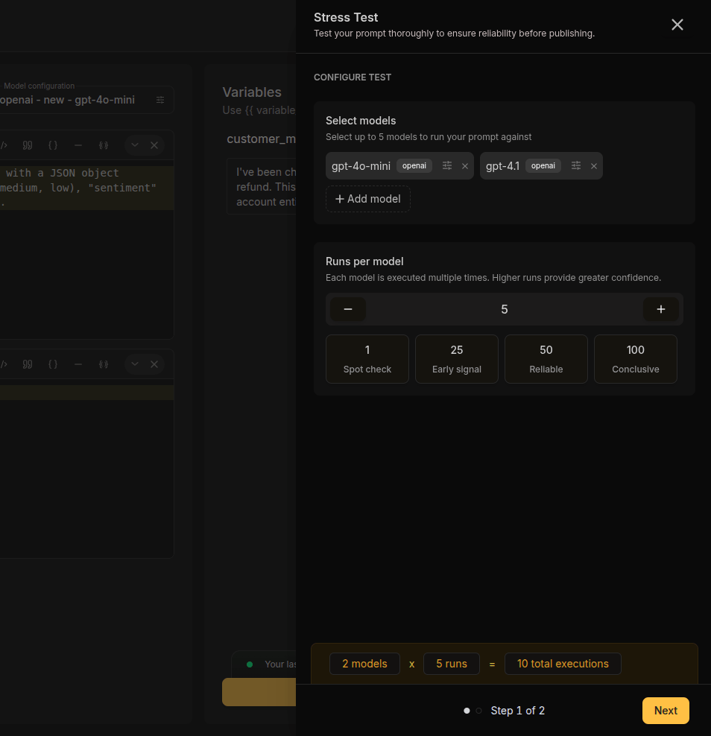711x736 pixels.
Task: Click the runs count value 5
Action: pos(505,309)
